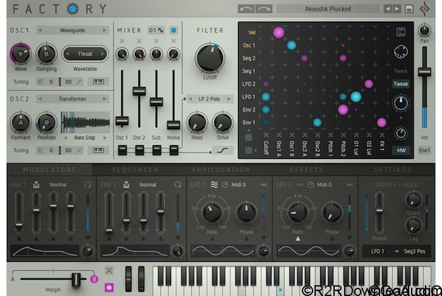442x296 pixels.
Task: Toggle the X above the Osc 1 mixer knob
Action: [x=122, y=41]
